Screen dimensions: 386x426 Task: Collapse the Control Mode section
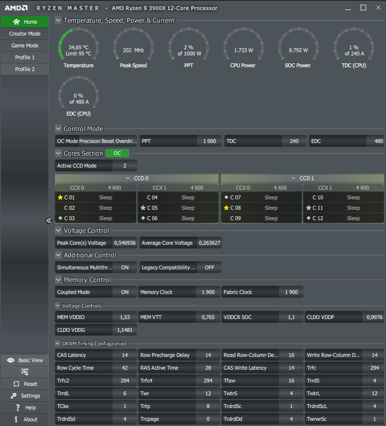click(58, 128)
